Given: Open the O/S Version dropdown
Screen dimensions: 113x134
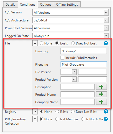Looking at the screenshot, I should pyautogui.click(x=106, y=12).
